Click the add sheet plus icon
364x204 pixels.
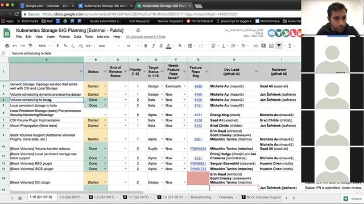click(x=12, y=198)
